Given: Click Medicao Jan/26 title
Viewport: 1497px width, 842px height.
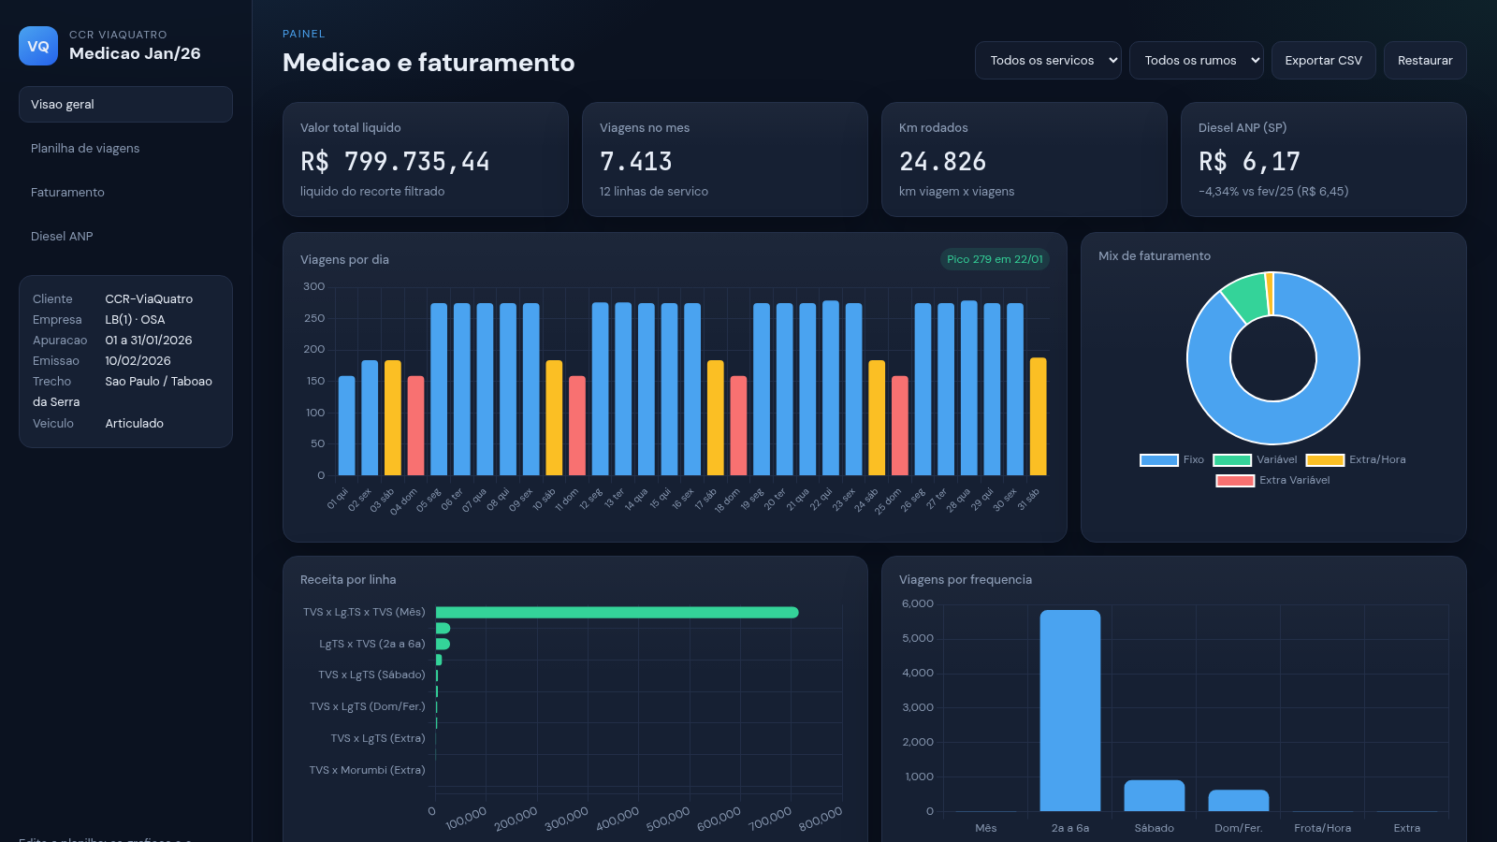Looking at the screenshot, I should [135, 53].
